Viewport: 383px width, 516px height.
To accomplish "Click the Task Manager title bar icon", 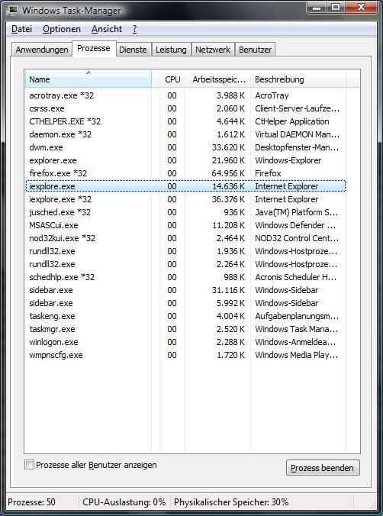I will point(13,10).
